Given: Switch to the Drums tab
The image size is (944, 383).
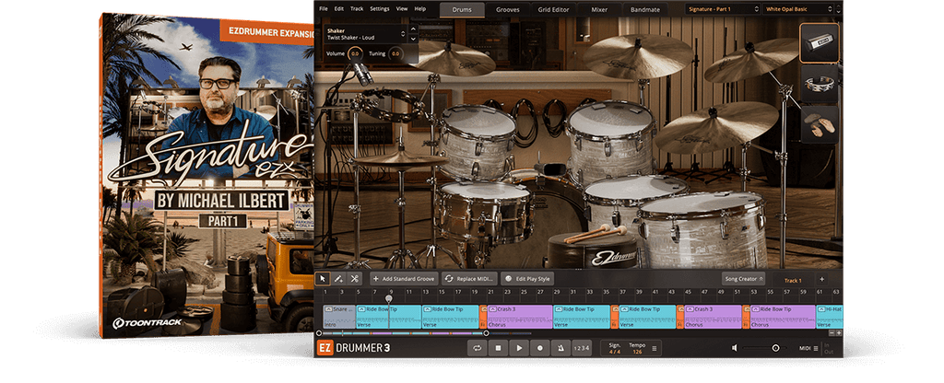Looking at the screenshot, I should pyautogui.click(x=462, y=9).
